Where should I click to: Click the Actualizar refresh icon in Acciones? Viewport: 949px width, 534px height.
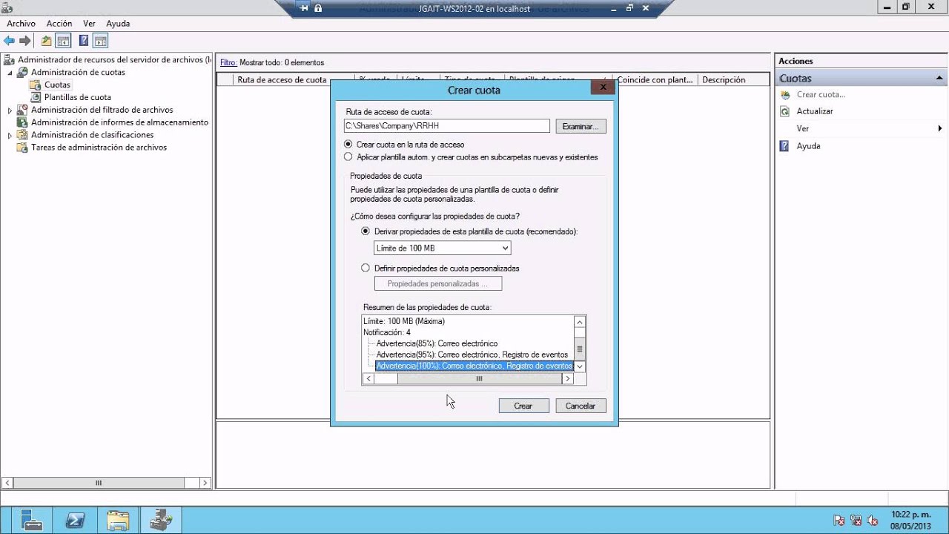pos(784,111)
